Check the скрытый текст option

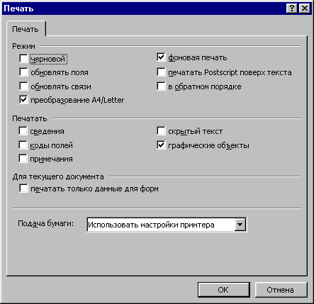pos(161,131)
